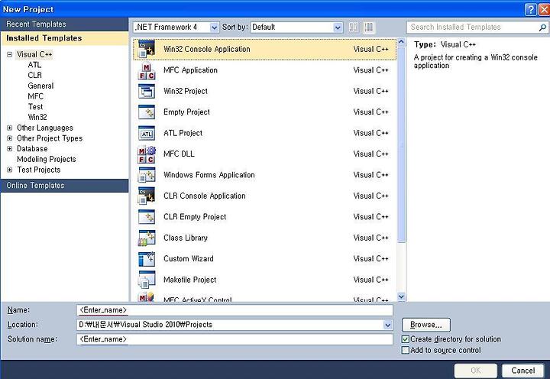This screenshot has width=550, height=379.
Task: Open the dialog Help question-mark button
Action: tap(531, 9)
